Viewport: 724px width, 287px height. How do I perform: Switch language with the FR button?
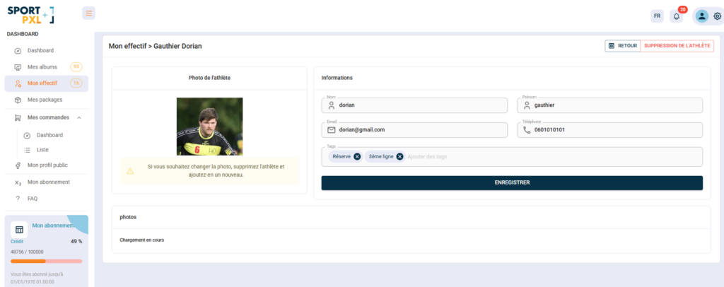[657, 16]
